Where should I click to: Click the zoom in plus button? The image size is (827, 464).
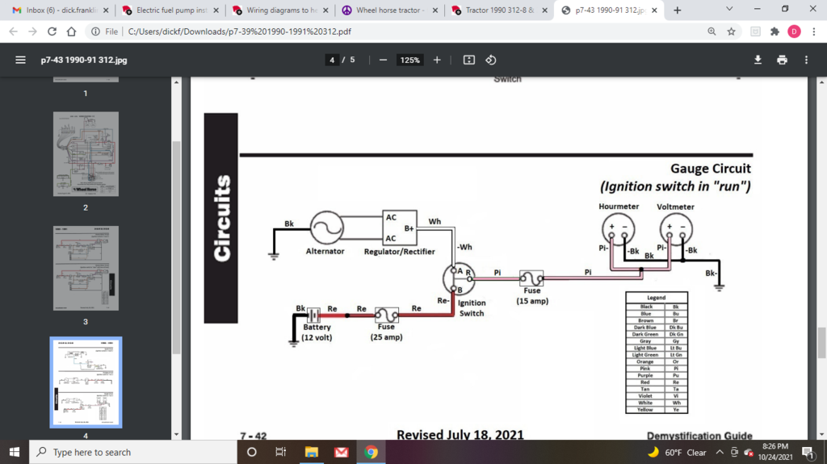(437, 60)
